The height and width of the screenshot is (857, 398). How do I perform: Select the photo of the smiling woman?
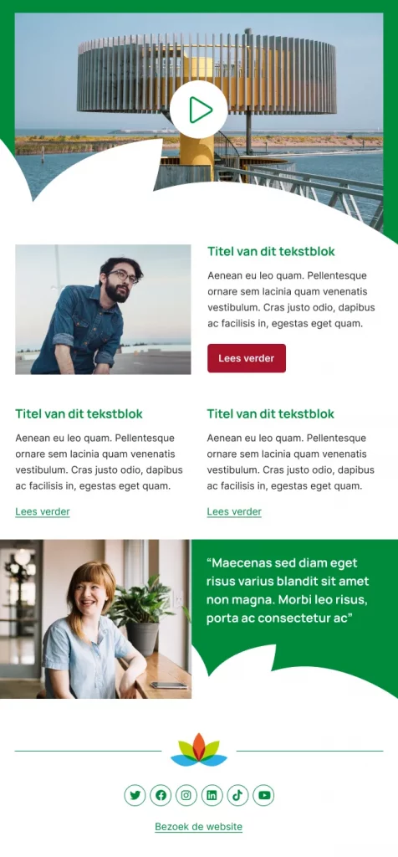95,619
